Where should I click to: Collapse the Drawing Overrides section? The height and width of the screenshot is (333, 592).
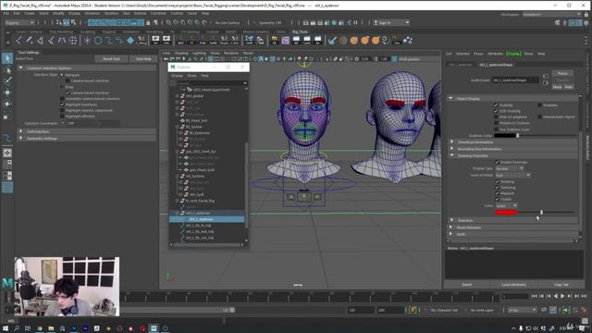coord(451,155)
